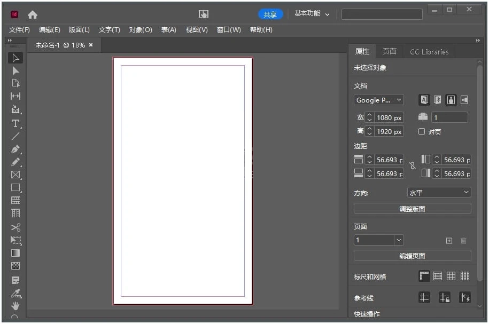This screenshot has height=324, width=489.
Task: Select the Pen tool
Action: pyautogui.click(x=15, y=149)
